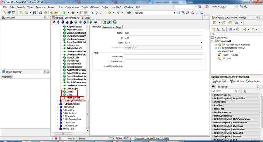263x142 pixels.
Task: Click the green cross icon in type library toolbar
Action: (91, 22)
